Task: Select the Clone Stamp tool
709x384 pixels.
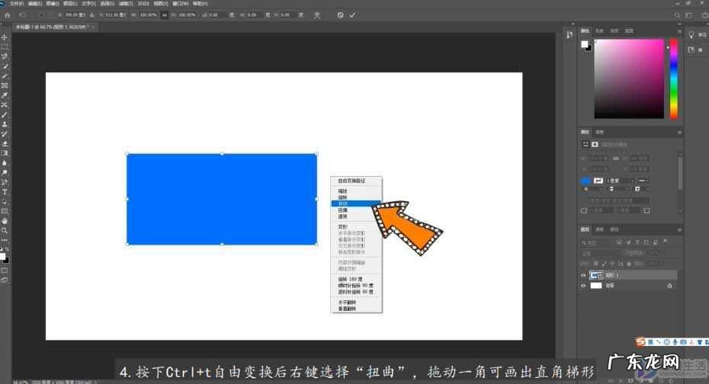Action: click(5, 124)
